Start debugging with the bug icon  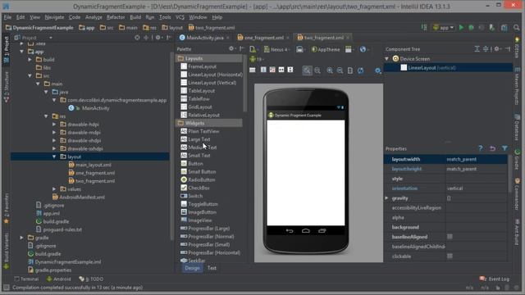tap(471, 28)
